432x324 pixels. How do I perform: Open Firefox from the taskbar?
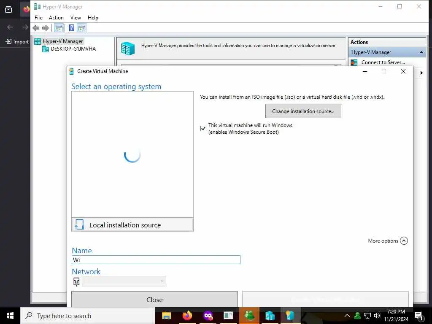187,316
